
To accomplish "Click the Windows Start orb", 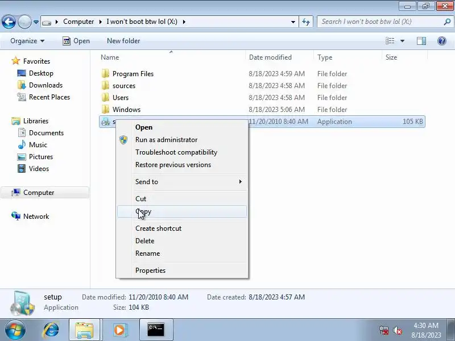I will (15, 330).
